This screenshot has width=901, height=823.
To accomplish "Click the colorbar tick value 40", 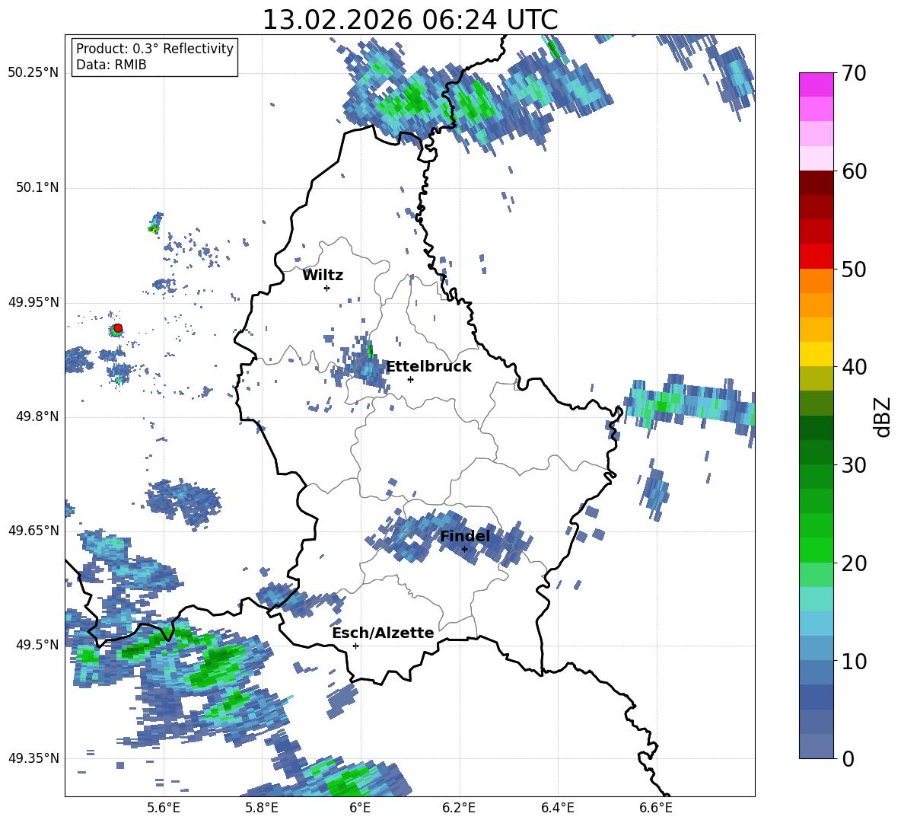I will 854,367.
